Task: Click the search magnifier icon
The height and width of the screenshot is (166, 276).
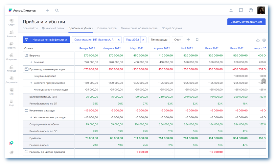Action: 57,11
